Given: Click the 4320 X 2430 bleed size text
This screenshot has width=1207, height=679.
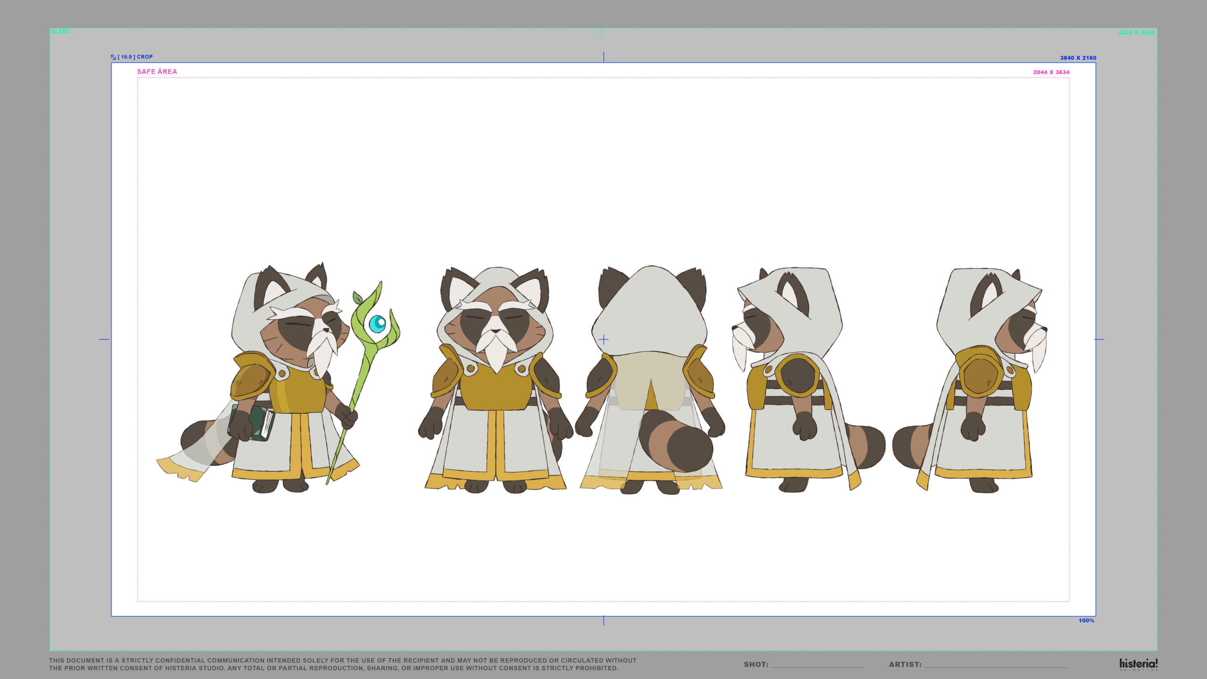Looking at the screenshot, I should click(1136, 33).
